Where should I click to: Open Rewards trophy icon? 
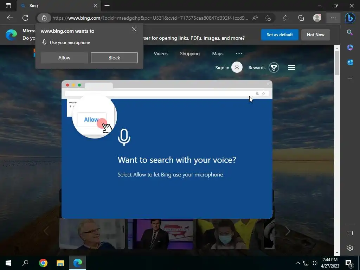pos(274,67)
